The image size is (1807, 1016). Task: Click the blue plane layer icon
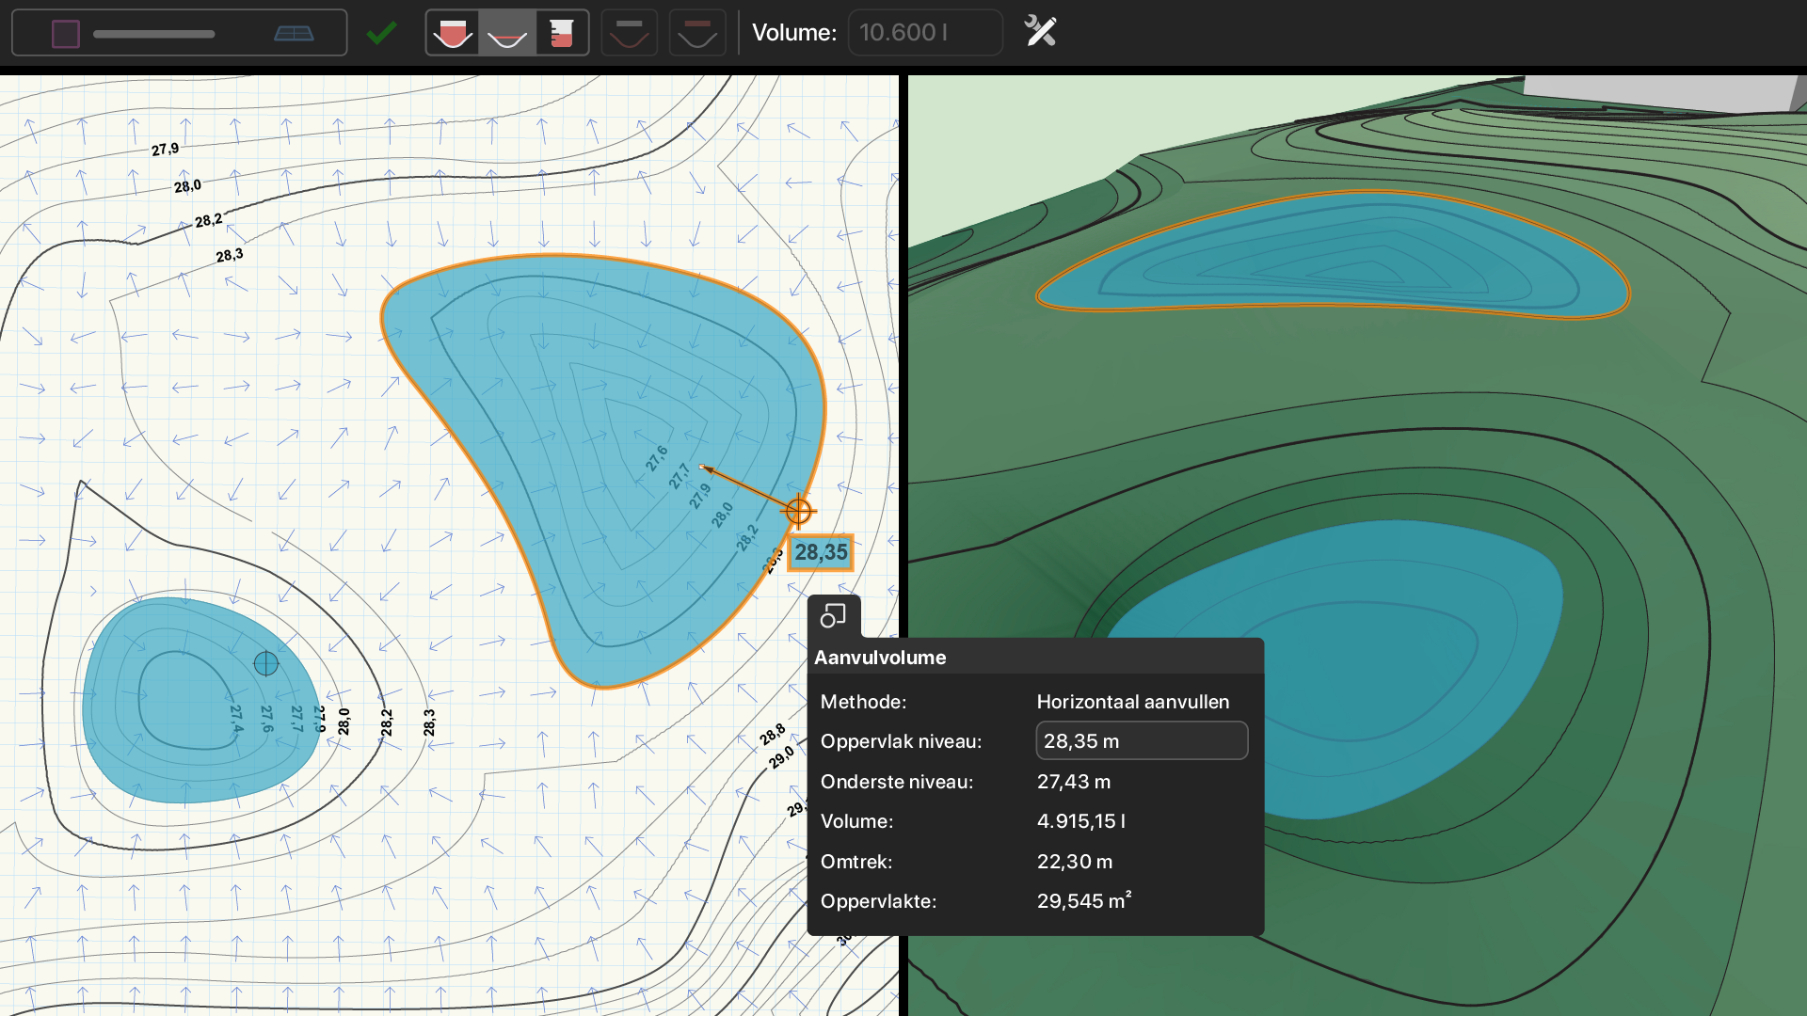coord(294,34)
